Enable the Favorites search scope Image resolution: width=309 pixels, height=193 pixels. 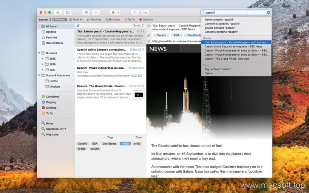(94, 19)
